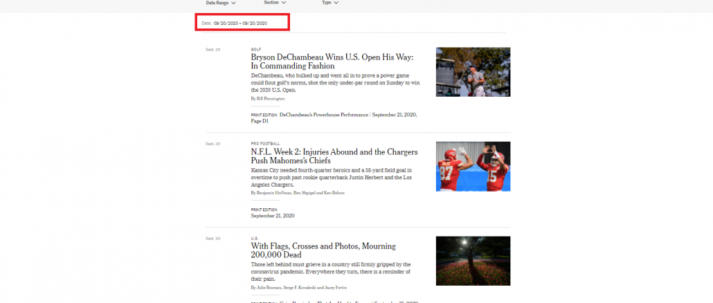Click the Sept. 20 date beside the Flags article
This screenshot has width=713, height=303.
[x=213, y=239]
